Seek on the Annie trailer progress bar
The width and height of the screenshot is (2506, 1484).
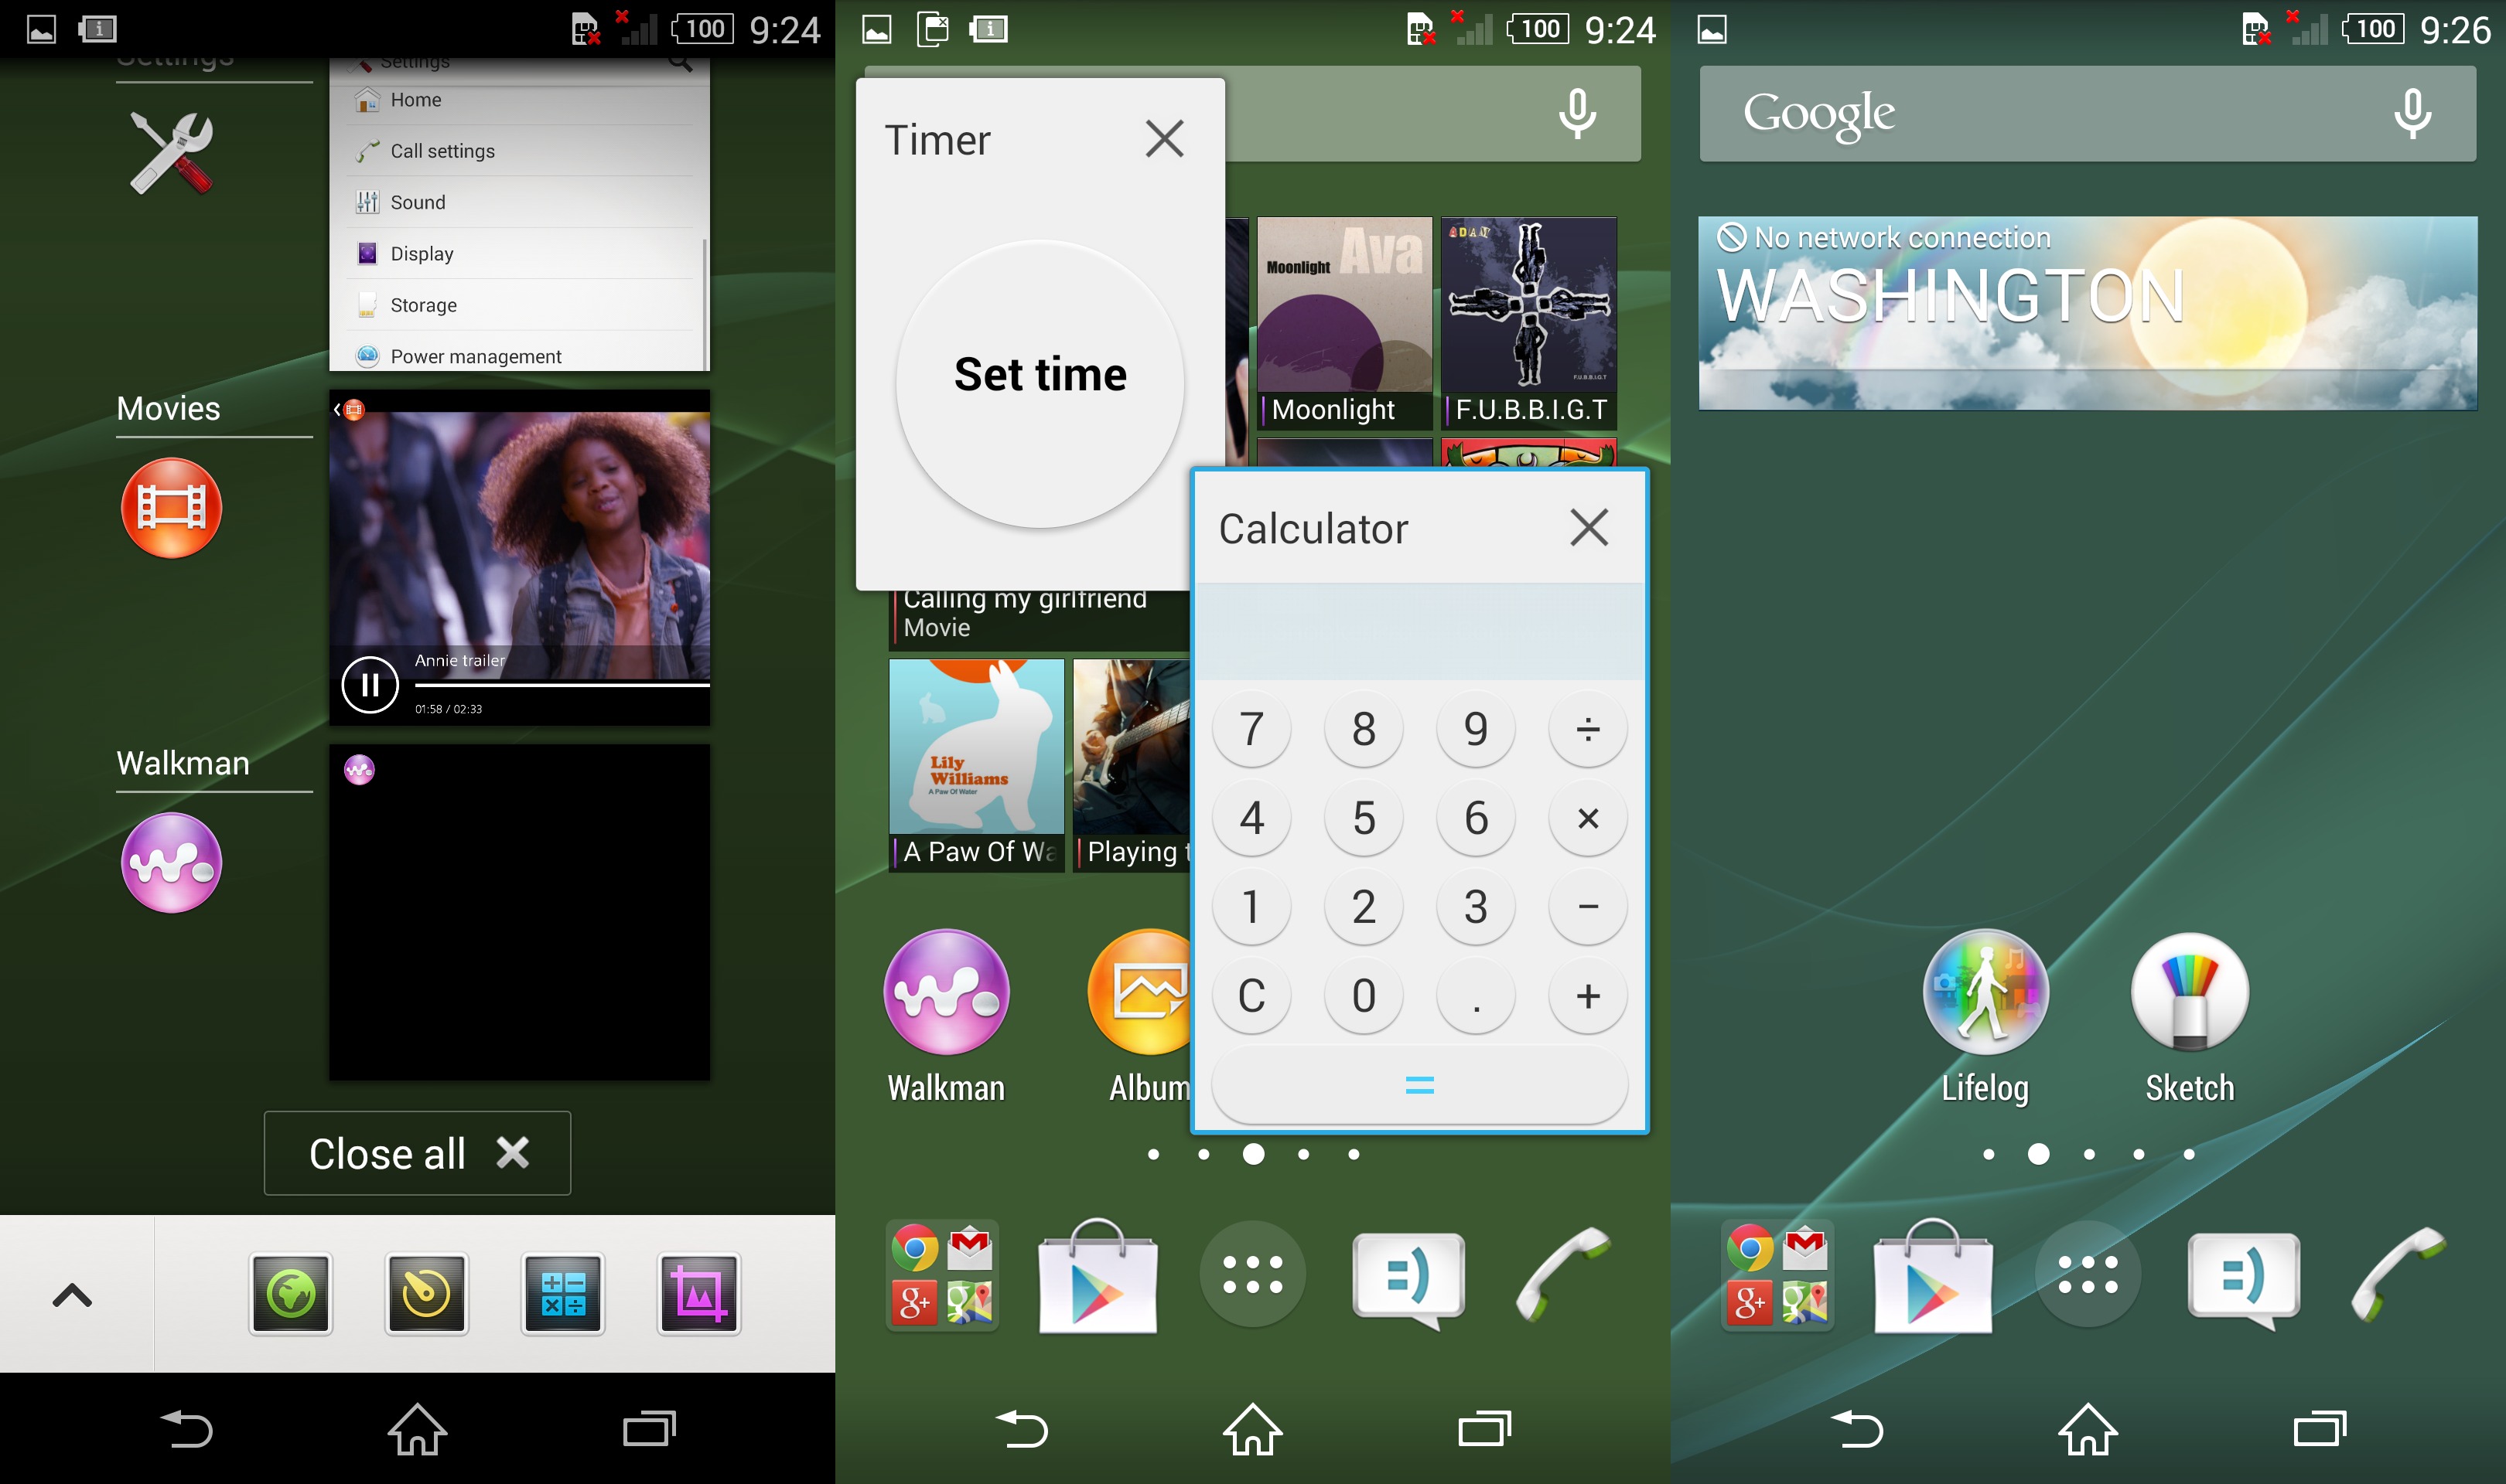click(562, 685)
